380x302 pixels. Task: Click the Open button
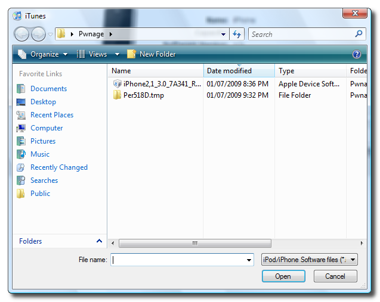[x=283, y=276]
